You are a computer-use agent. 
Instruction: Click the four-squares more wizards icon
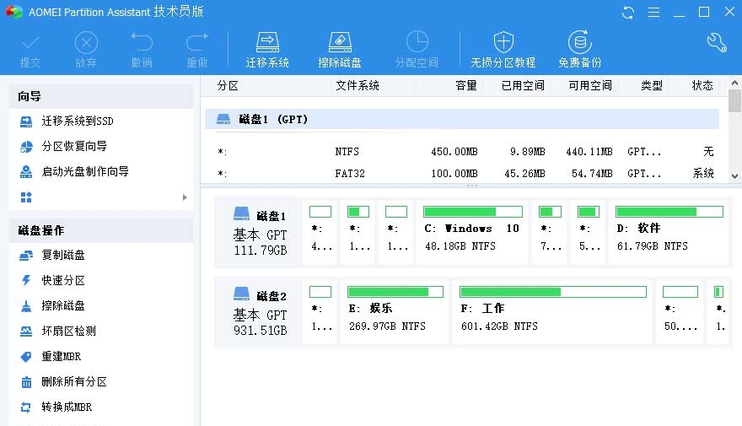[x=26, y=197]
